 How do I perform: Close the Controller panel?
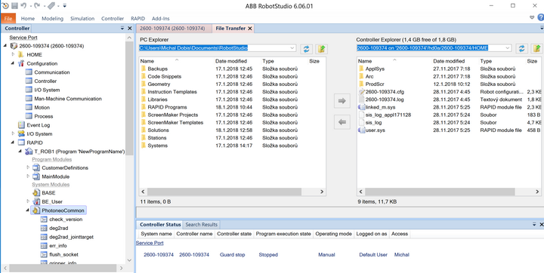click(x=130, y=28)
